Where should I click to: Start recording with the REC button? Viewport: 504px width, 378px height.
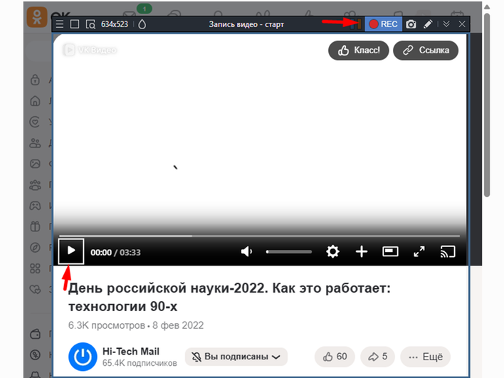(383, 24)
